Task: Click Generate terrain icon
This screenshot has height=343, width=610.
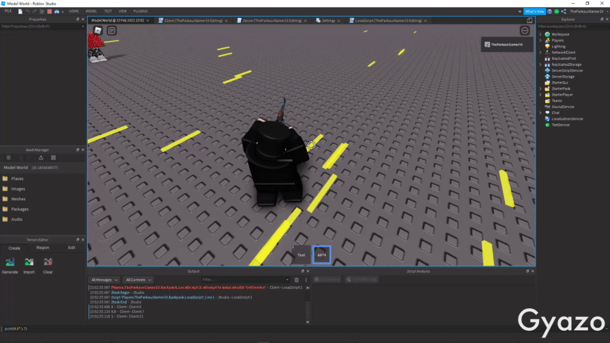Action: click(10, 262)
